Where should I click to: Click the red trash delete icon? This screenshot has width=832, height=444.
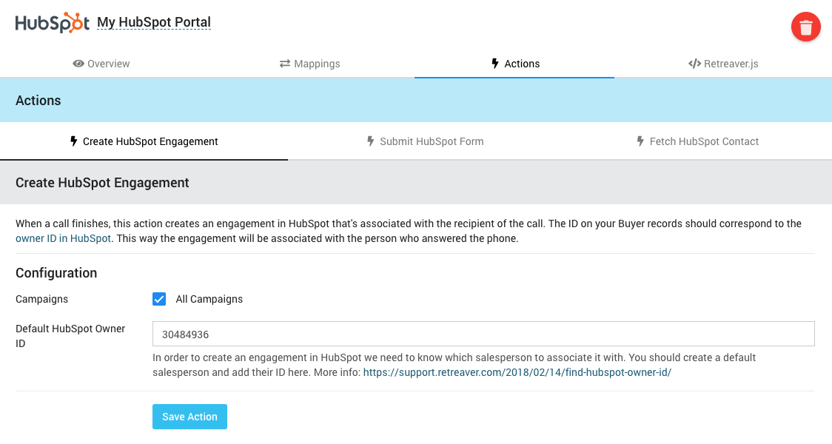tap(805, 27)
